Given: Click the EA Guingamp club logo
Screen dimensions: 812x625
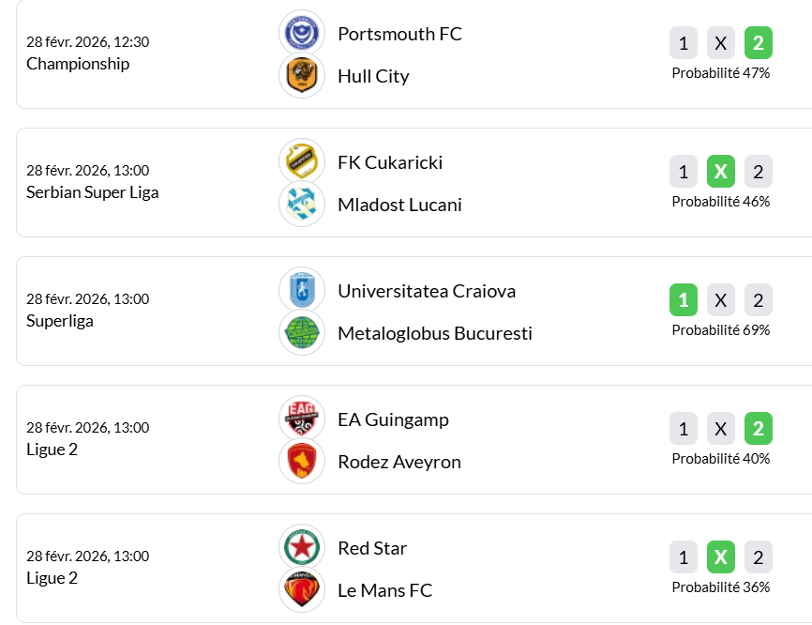Looking at the screenshot, I should pos(302,419).
